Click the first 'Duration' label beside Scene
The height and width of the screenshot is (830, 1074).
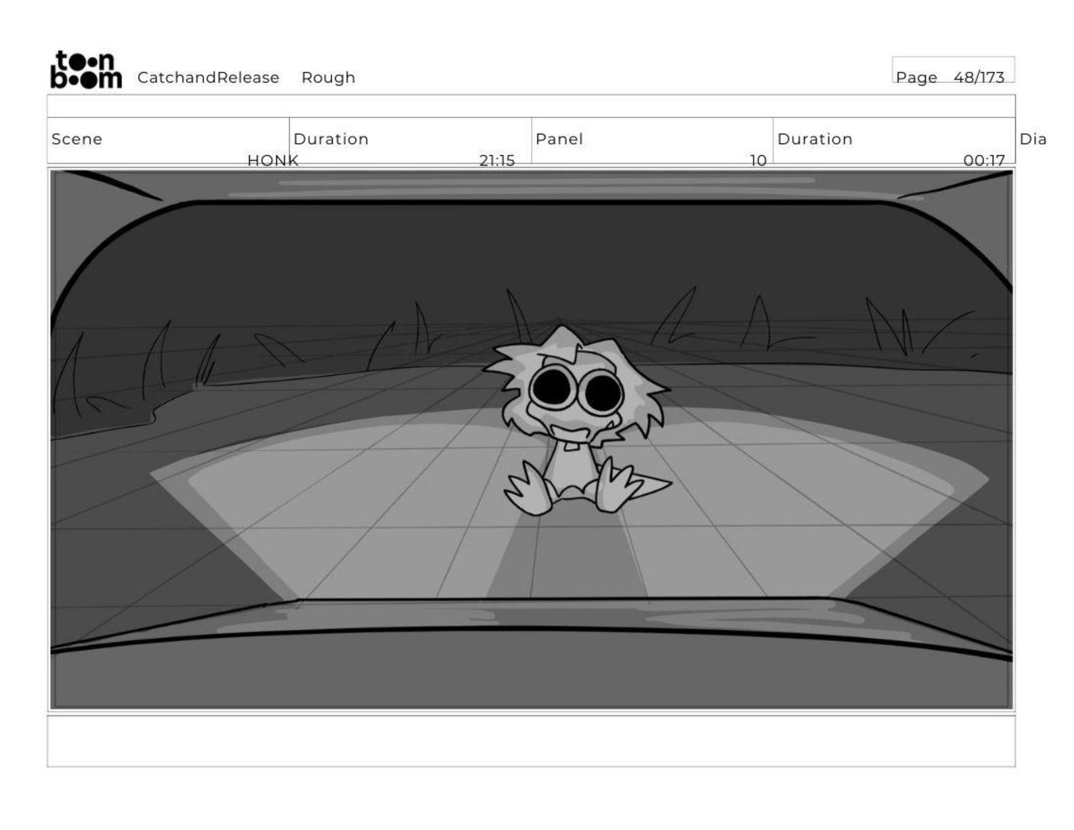click(x=331, y=139)
